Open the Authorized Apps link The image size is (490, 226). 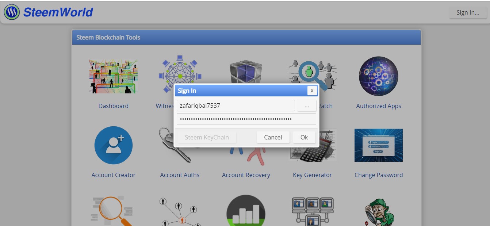tap(379, 106)
